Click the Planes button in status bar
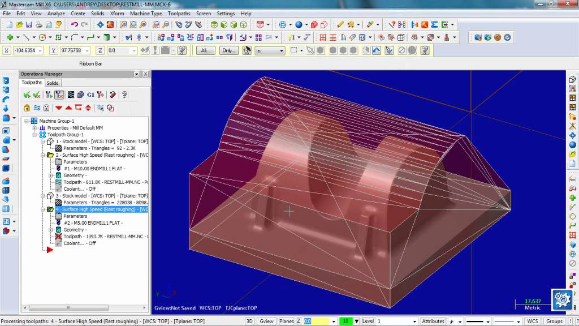The width and height of the screenshot is (579, 326). pyautogui.click(x=286, y=321)
